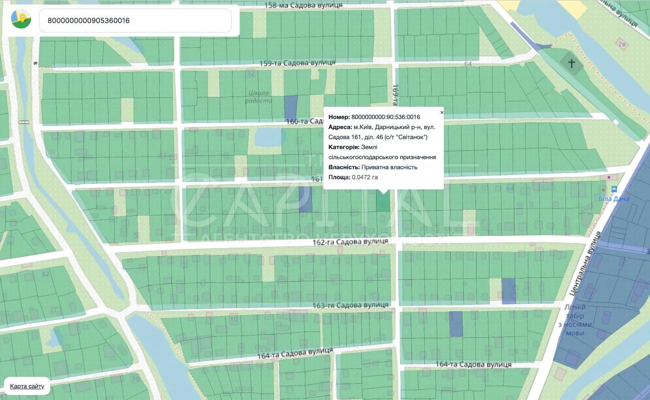Open the Карта сайту link
This screenshot has height=400, width=650.
pos(27,386)
